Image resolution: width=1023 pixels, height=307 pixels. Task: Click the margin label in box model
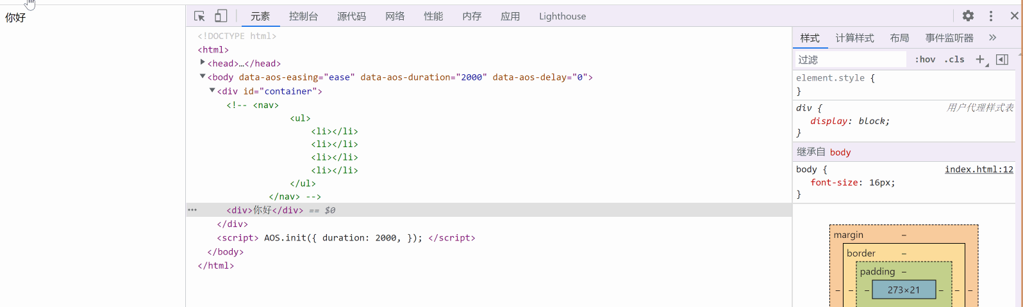(849, 235)
